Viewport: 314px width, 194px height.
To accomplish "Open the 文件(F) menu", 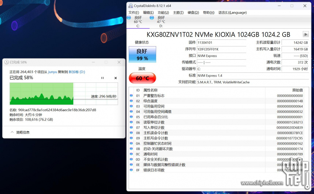I will [x=133, y=13].
